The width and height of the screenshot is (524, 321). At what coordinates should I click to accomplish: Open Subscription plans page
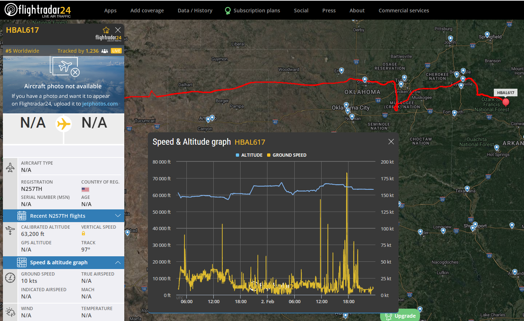point(257,11)
